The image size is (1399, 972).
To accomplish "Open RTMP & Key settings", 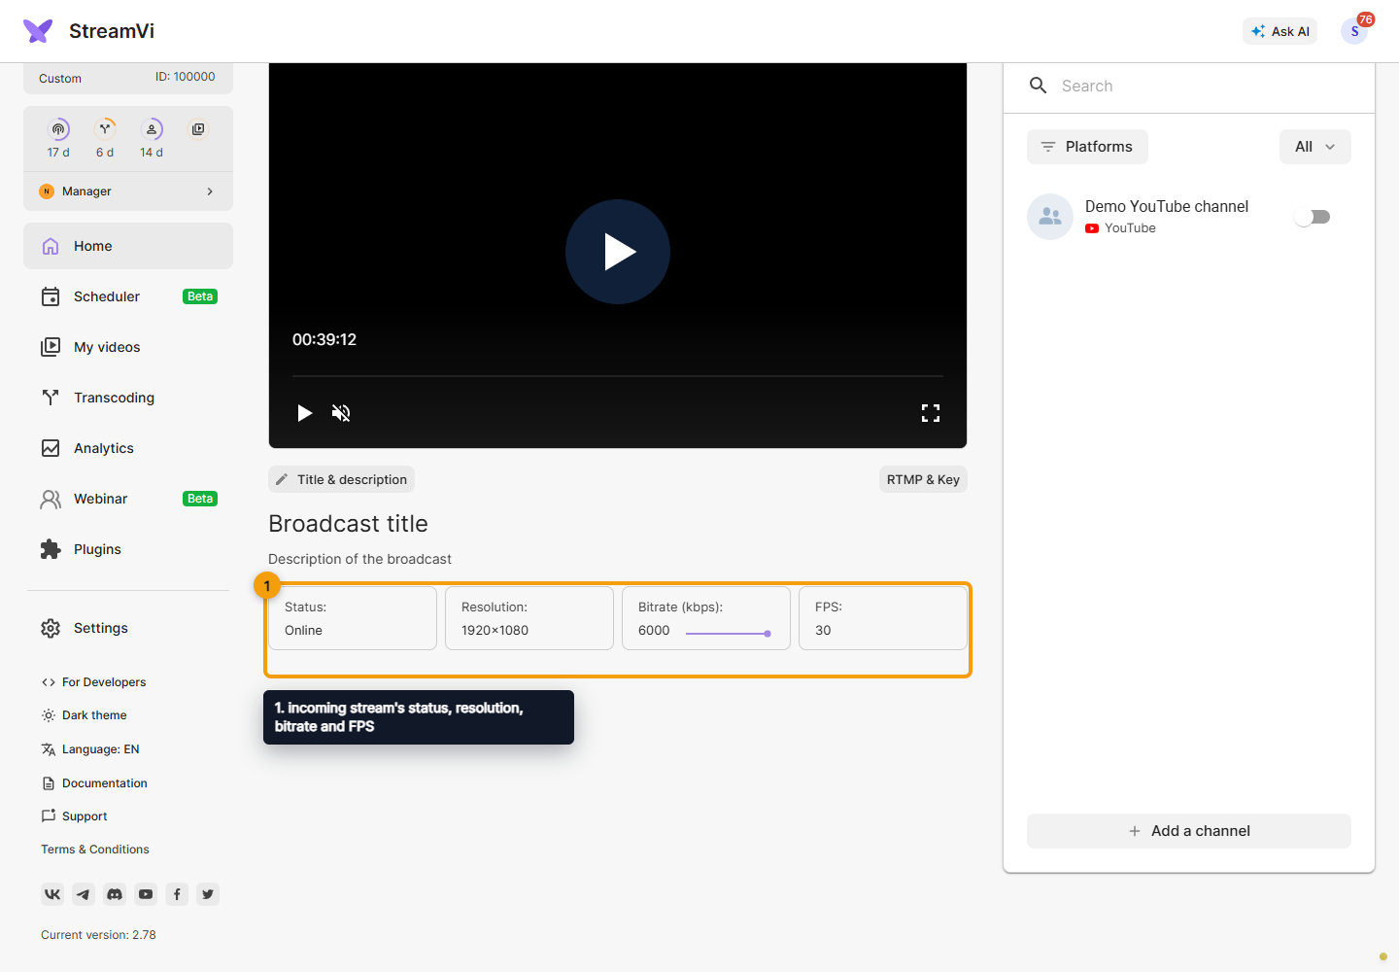I will click(x=923, y=479).
